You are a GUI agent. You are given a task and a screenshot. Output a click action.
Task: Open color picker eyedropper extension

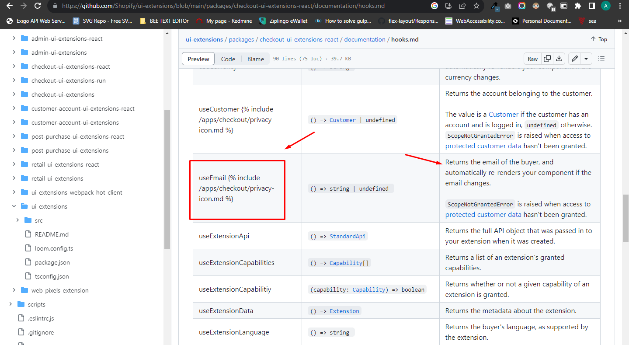495,6
